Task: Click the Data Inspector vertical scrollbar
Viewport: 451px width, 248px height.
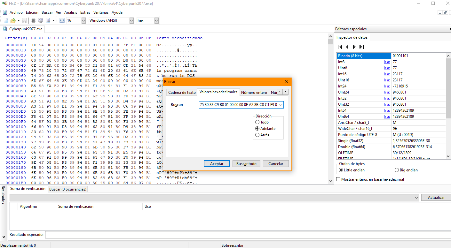Action: (448, 105)
